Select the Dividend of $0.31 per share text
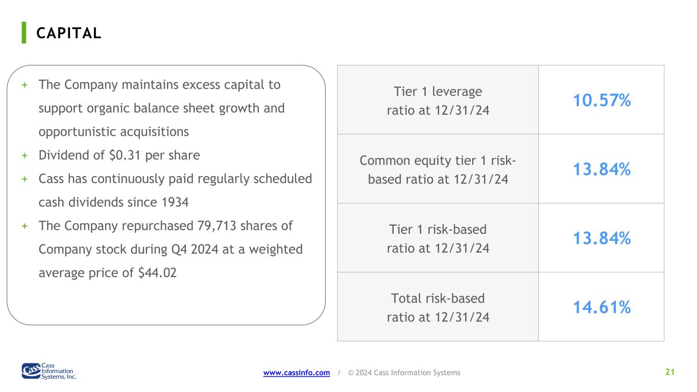This screenshot has height=392, width=697. point(119,155)
